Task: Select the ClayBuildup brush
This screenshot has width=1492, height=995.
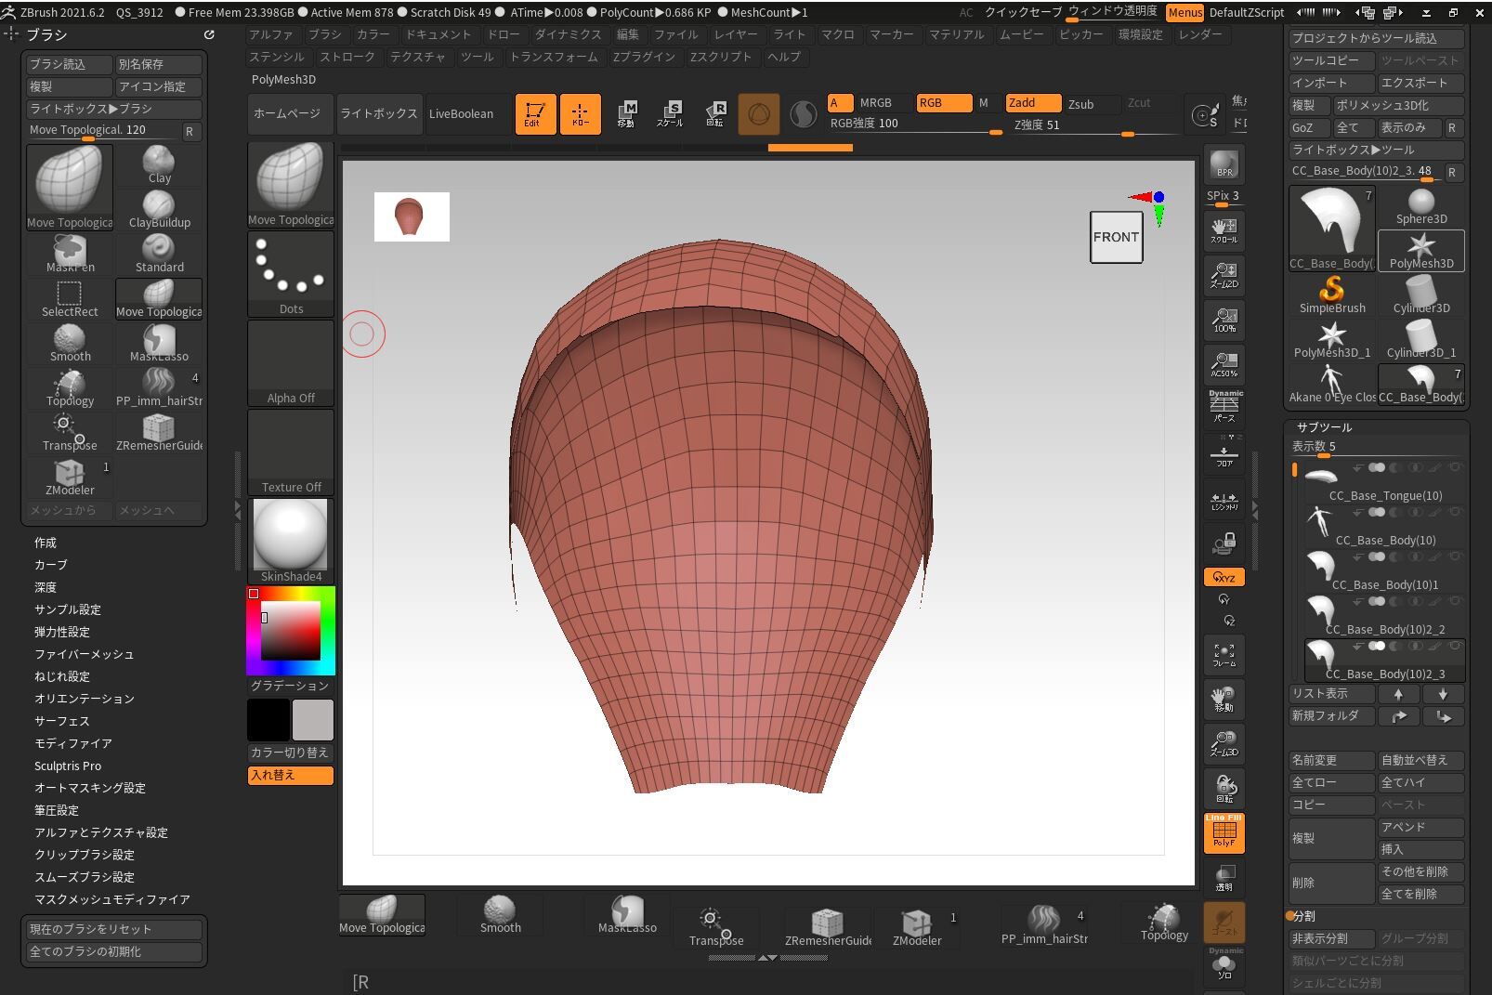Action: (159, 209)
